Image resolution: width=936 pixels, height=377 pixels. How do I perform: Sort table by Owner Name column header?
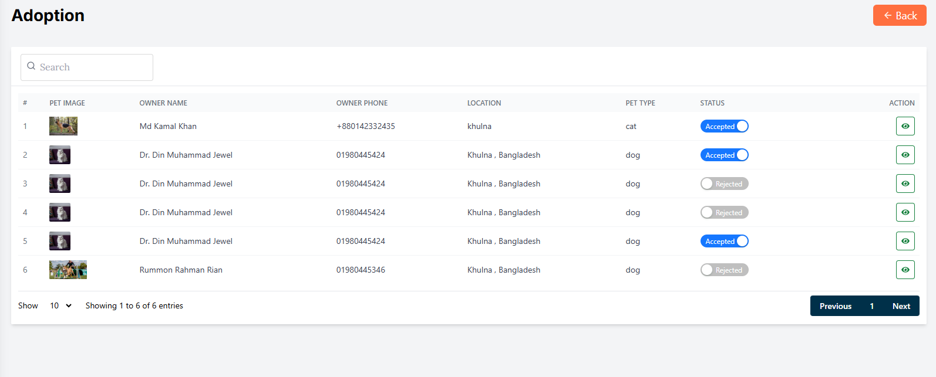click(x=163, y=103)
